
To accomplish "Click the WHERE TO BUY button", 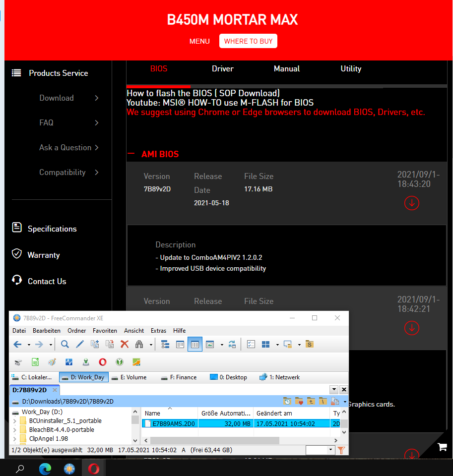I will (248, 41).
